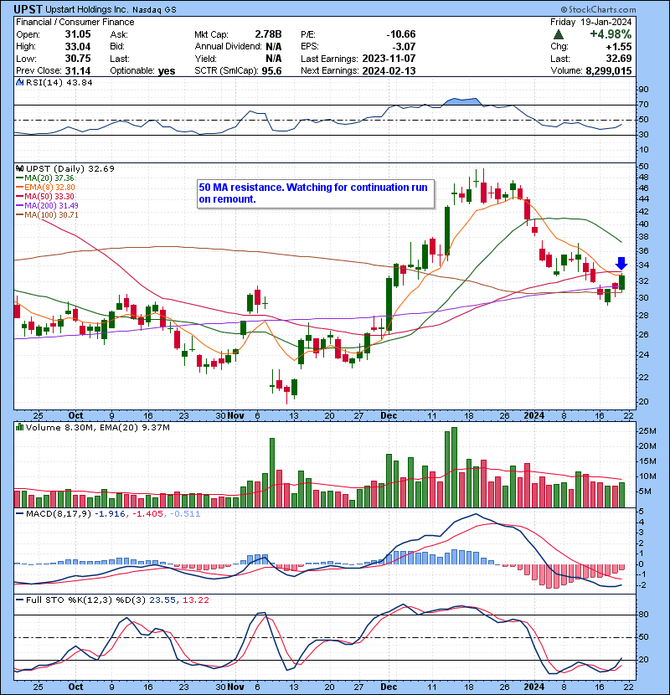Viewport: 670px width, 695px height.
Task: Click the date Friday 19-Jan-2024
Action: tap(591, 22)
